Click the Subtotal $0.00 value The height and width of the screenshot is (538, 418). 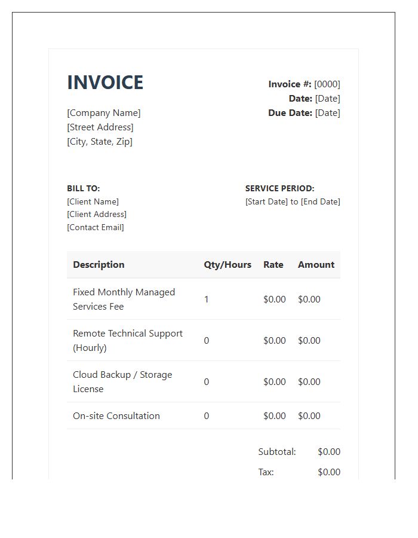point(329,452)
